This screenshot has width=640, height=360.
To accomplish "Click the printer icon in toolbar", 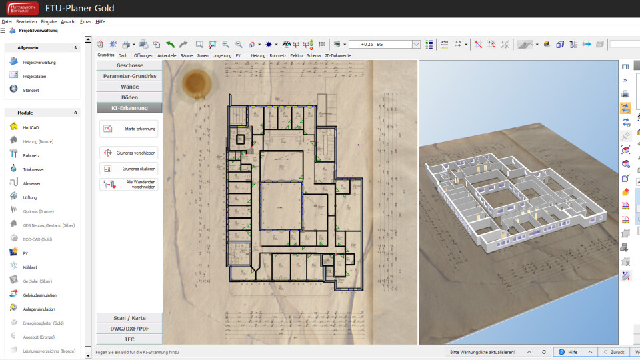I will coord(126,45).
